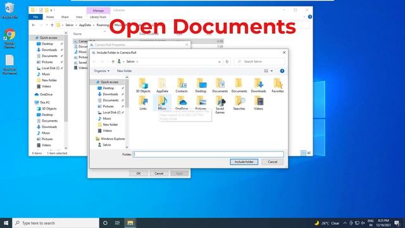This screenshot has height=228, width=405.
Task: Expand the dialog's address bar history dropdown
Action: [220, 61]
